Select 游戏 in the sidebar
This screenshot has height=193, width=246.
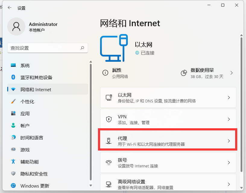[x=48, y=150]
